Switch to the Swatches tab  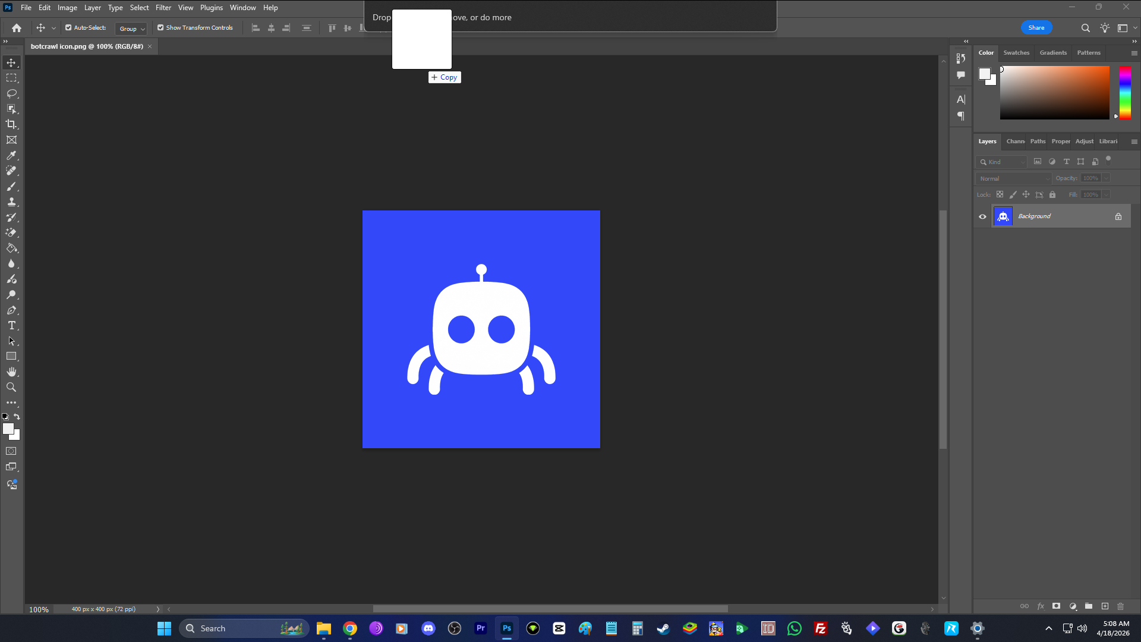click(1016, 53)
